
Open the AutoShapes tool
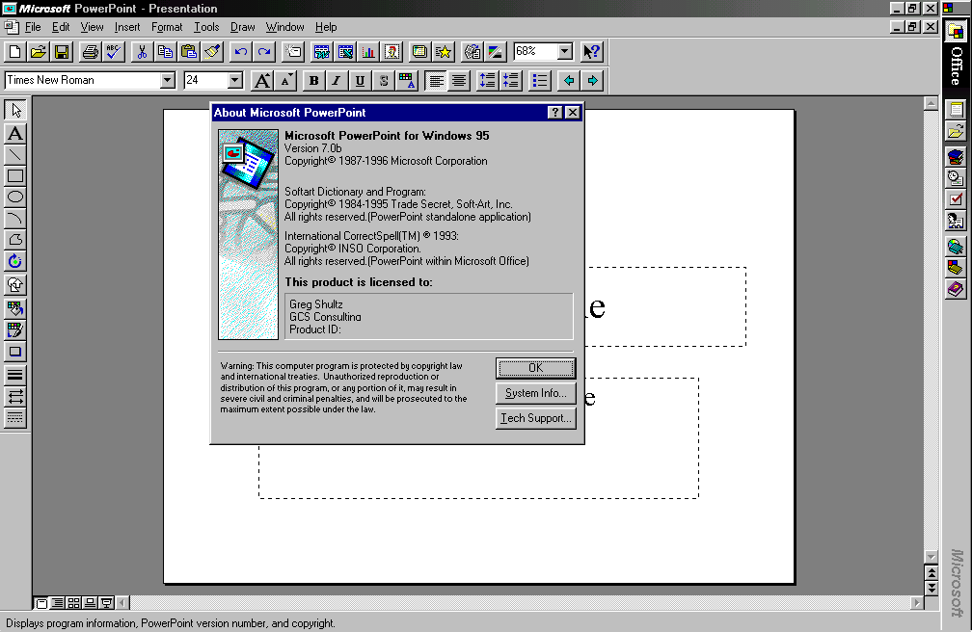(x=15, y=285)
